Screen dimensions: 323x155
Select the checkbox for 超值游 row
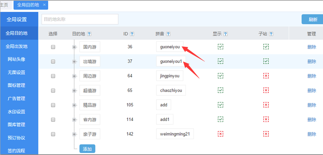click(53, 91)
